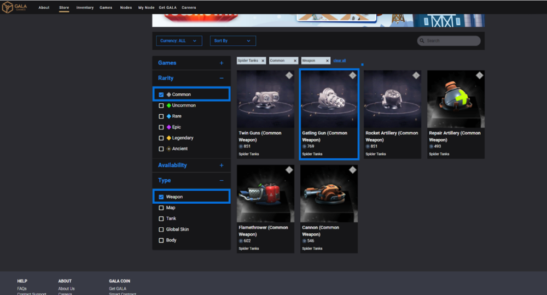The width and height of the screenshot is (547, 295).
Task: Click the green Uncommon diamond icon
Action: [x=169, y=105]
